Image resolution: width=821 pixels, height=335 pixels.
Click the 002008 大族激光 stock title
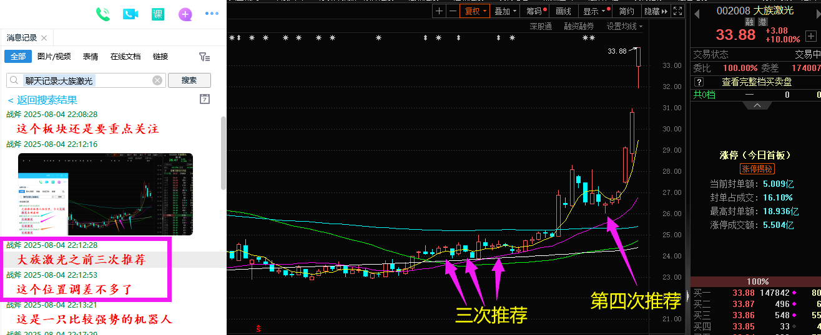tap(755, 11)
